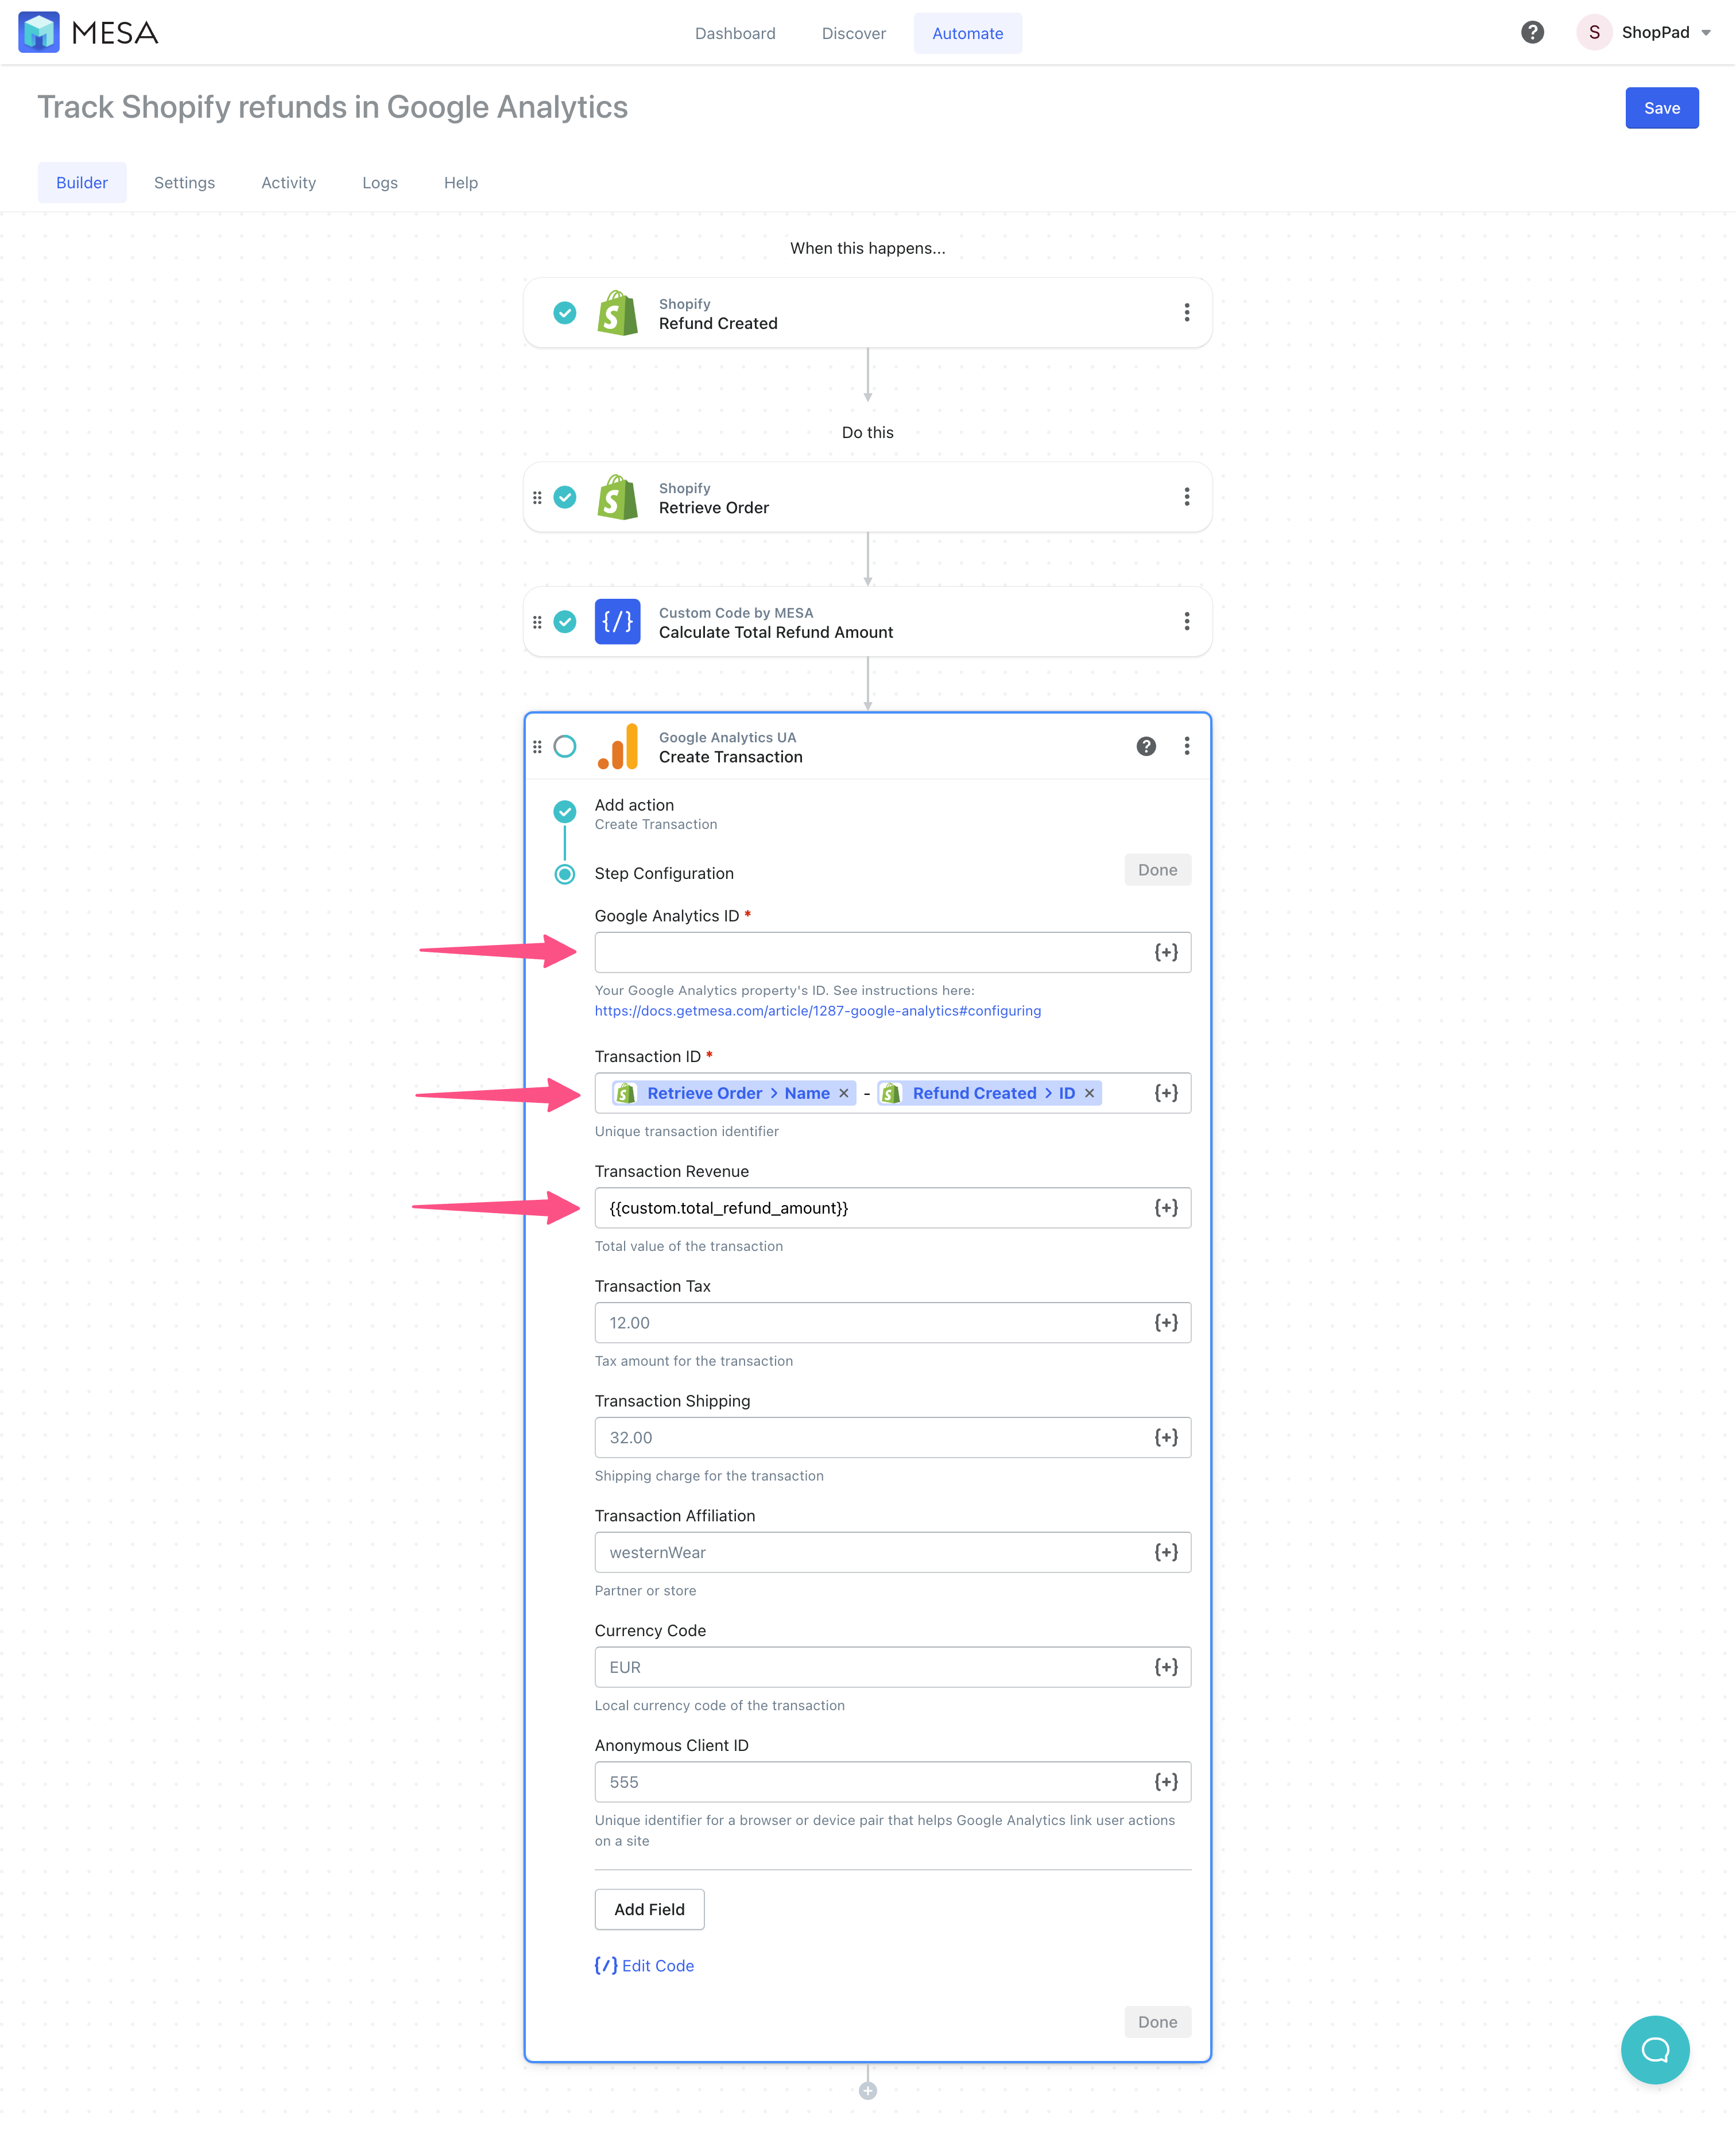This screenshot has height=2131, width=1736.
Task: Click the ShopPad avatar circle
Action: coord(1594,32)
